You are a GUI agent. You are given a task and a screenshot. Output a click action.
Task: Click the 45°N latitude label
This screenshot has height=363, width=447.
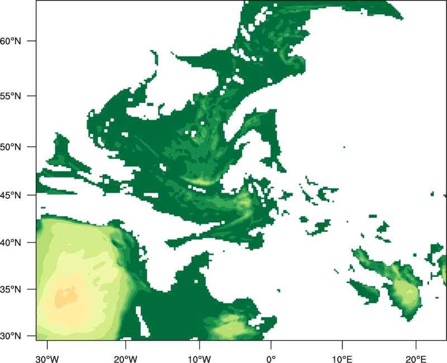click(x=11, y=195)
